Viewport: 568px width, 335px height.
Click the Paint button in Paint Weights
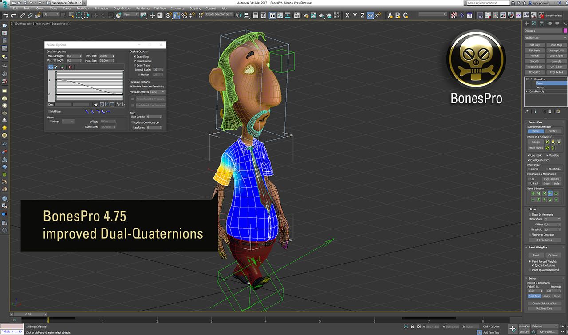[x=536, y=255]
